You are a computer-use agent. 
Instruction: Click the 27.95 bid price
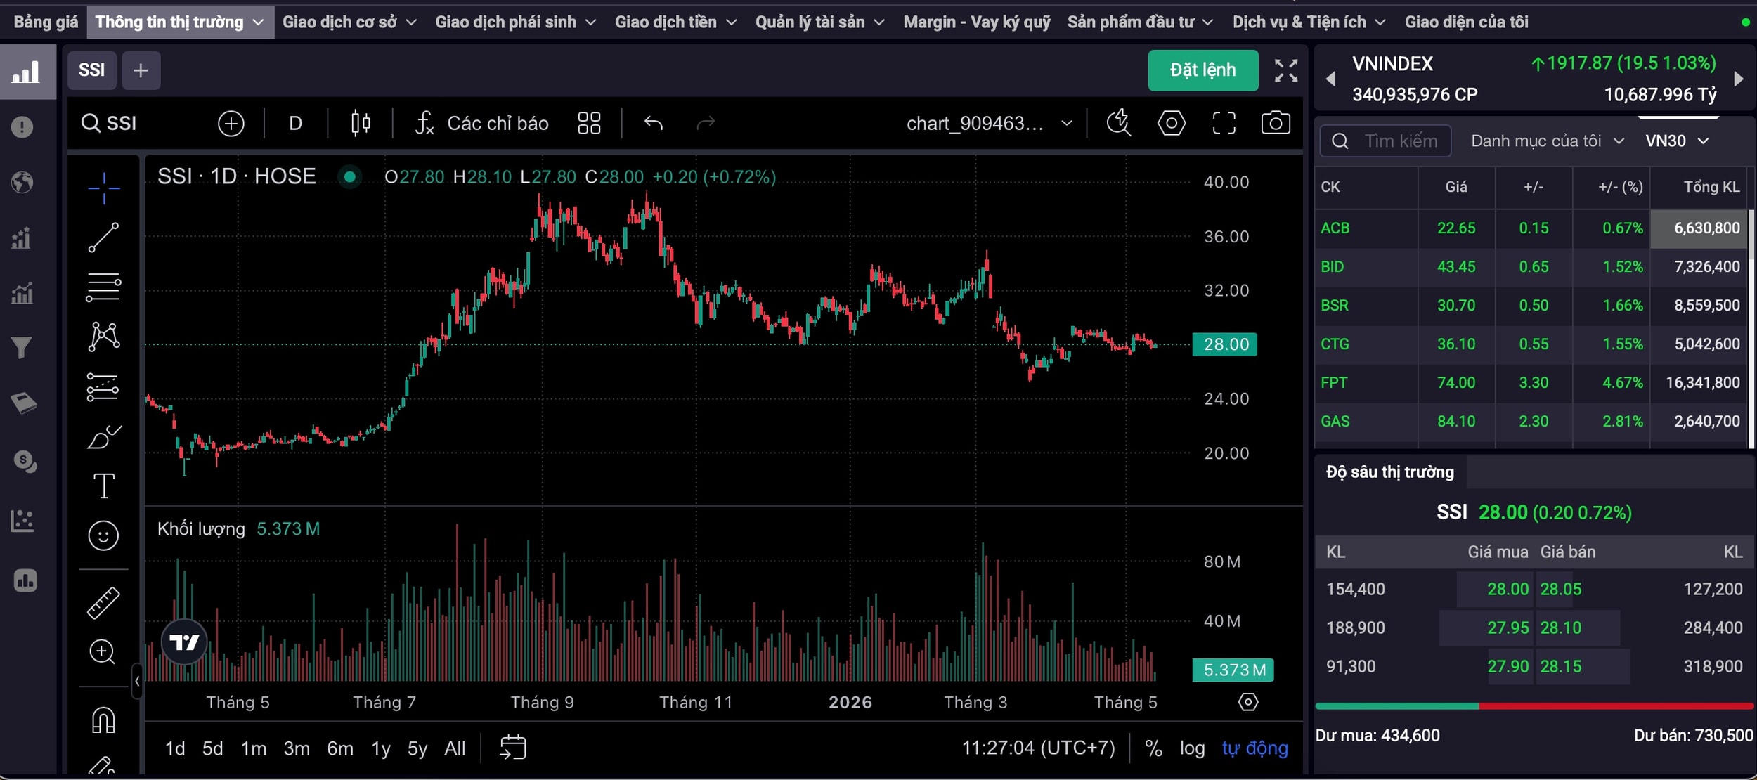click(x=1508, y=628)
